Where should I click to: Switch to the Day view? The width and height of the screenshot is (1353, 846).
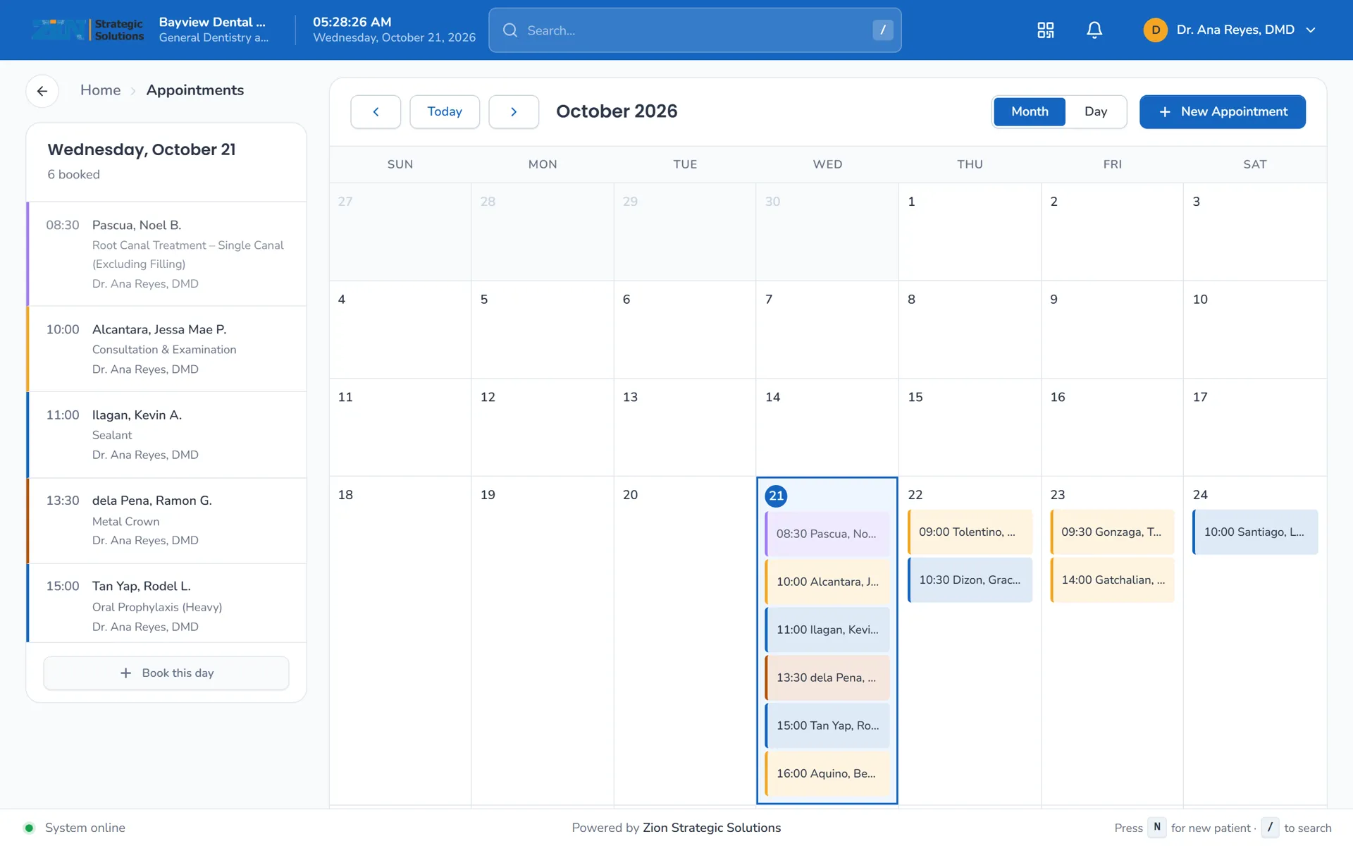[x=1096, y=111]
